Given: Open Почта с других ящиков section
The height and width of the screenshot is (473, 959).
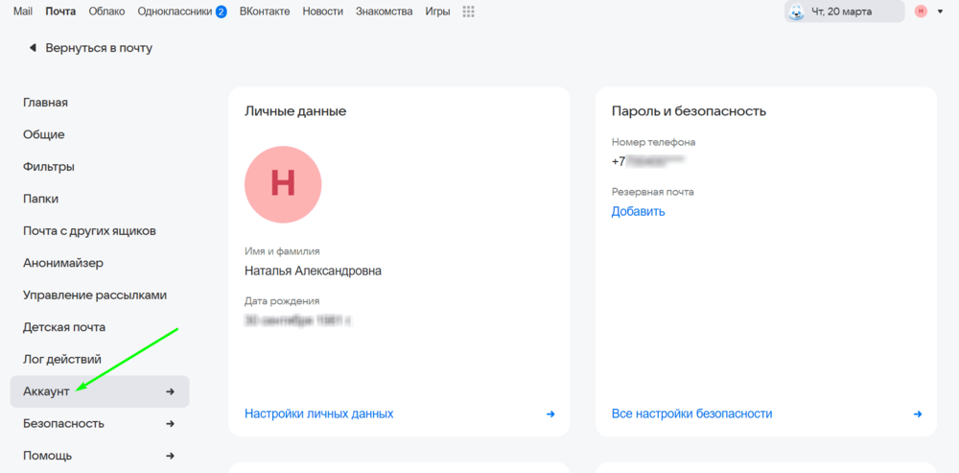Looking at the screenshot, I should [90, 230].
